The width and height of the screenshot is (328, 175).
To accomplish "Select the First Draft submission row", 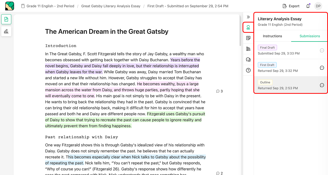I will (x=291, y=68).
